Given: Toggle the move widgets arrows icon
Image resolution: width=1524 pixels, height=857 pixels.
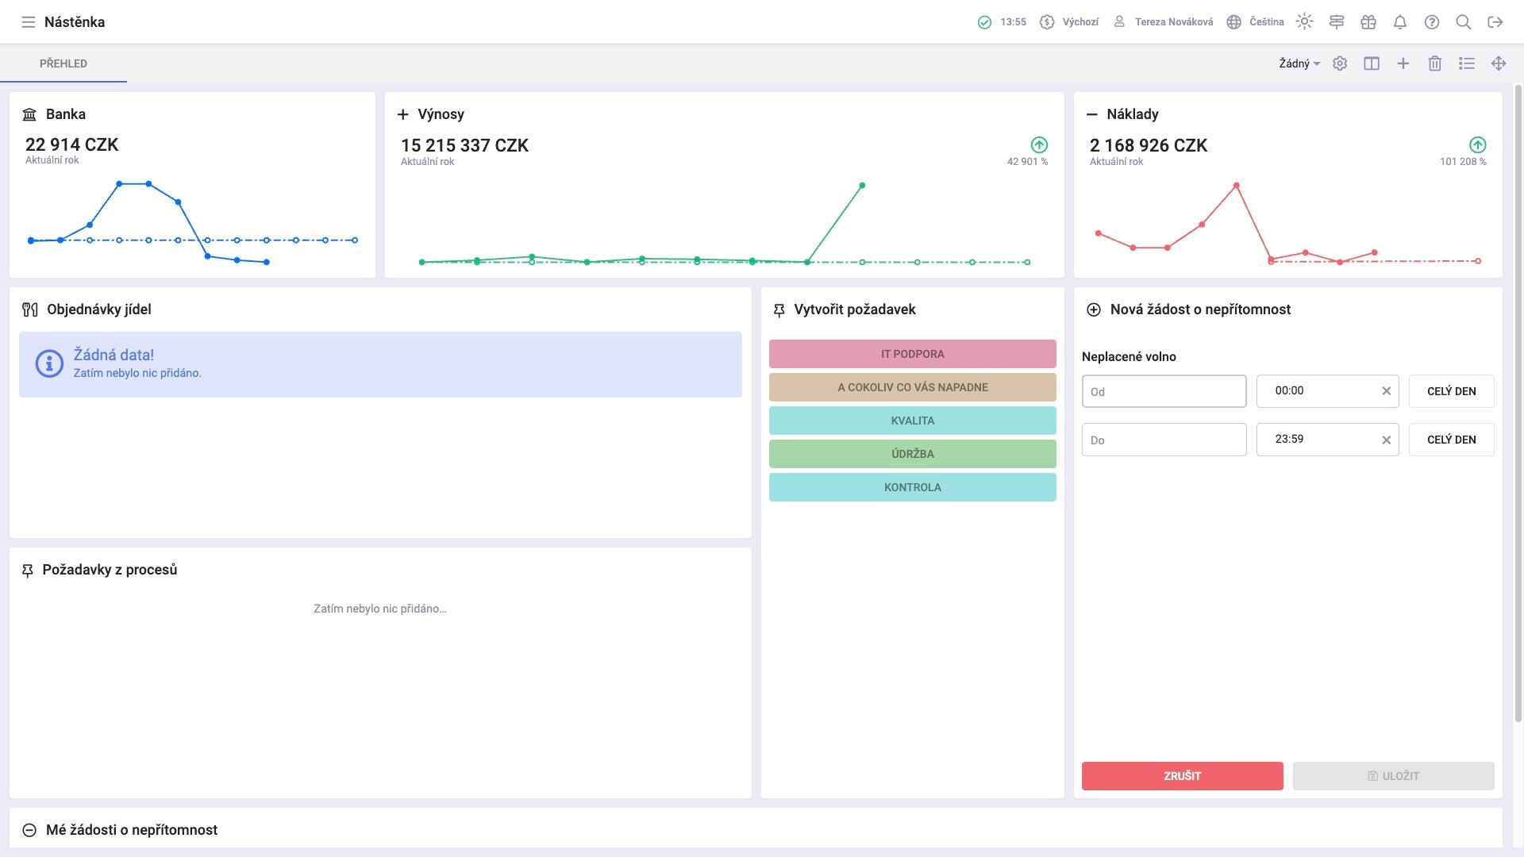Looking at the screenshot, I should tap(1499, 63).
